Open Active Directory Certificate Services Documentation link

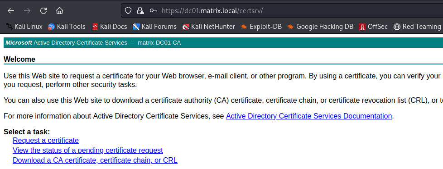tap(309, 116)
